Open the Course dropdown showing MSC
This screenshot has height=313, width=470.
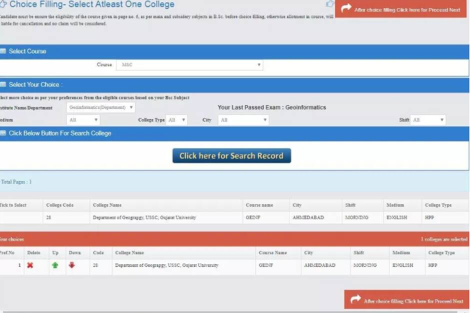258,64
